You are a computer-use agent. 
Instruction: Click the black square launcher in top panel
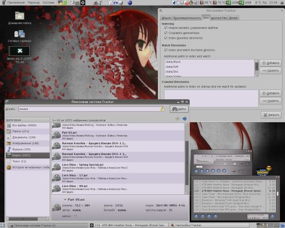click(83, 3)
